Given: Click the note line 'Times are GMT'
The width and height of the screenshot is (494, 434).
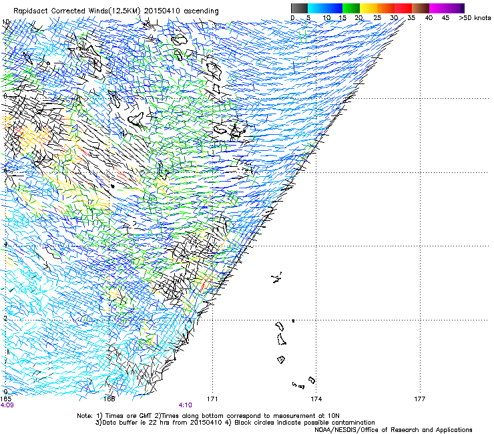Looking at the screenshot, I should (x=130, y=416).
